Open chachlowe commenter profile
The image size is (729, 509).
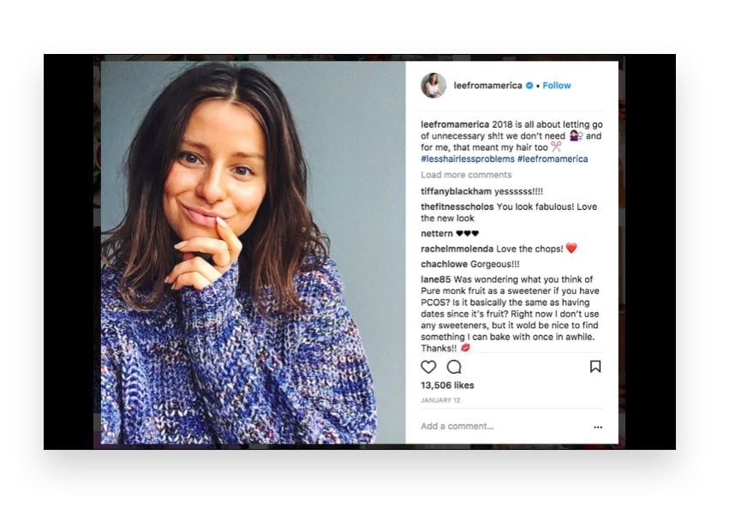[444, 264]
